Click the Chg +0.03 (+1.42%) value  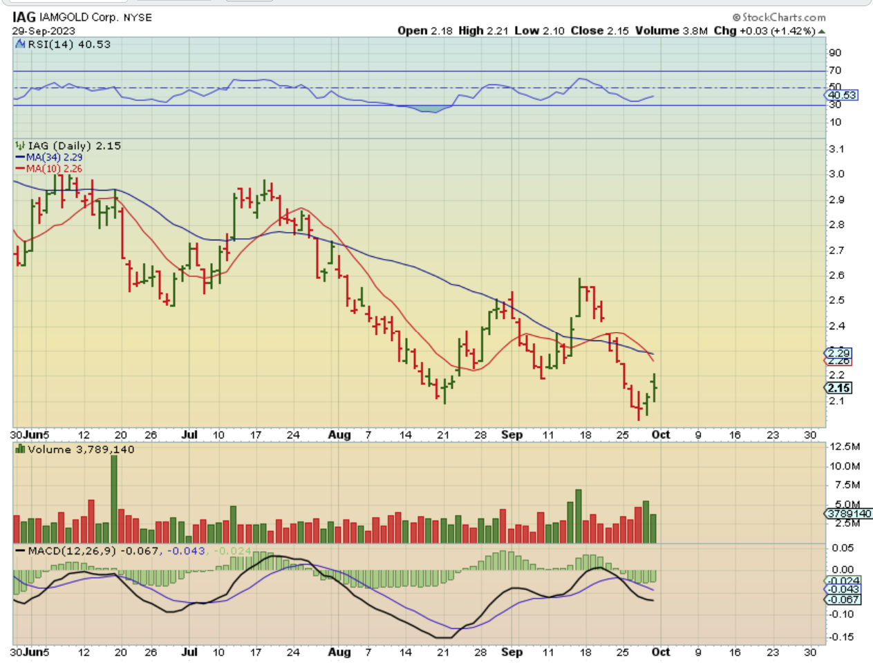[764, 30]
